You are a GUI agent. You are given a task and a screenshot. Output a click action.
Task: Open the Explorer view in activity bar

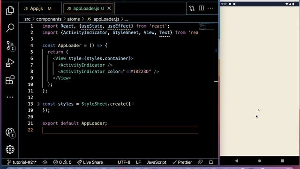(10, 10)
